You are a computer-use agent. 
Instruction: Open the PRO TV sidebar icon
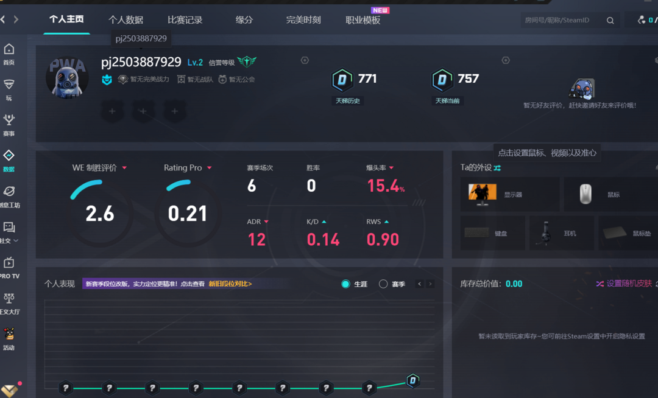point(9,263)
